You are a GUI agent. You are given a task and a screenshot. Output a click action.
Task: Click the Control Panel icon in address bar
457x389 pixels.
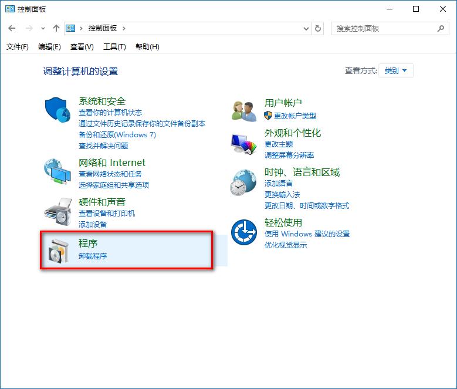pos(70,28)
